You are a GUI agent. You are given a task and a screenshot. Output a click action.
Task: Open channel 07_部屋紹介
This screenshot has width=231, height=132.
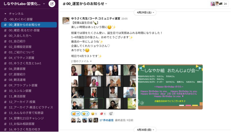click(x=29, y=74)
